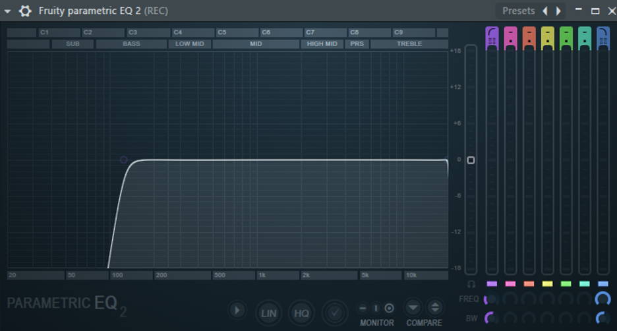Click the purple band 1 high-pass token
The image size is (617, 331).
[x=492, y=38]
